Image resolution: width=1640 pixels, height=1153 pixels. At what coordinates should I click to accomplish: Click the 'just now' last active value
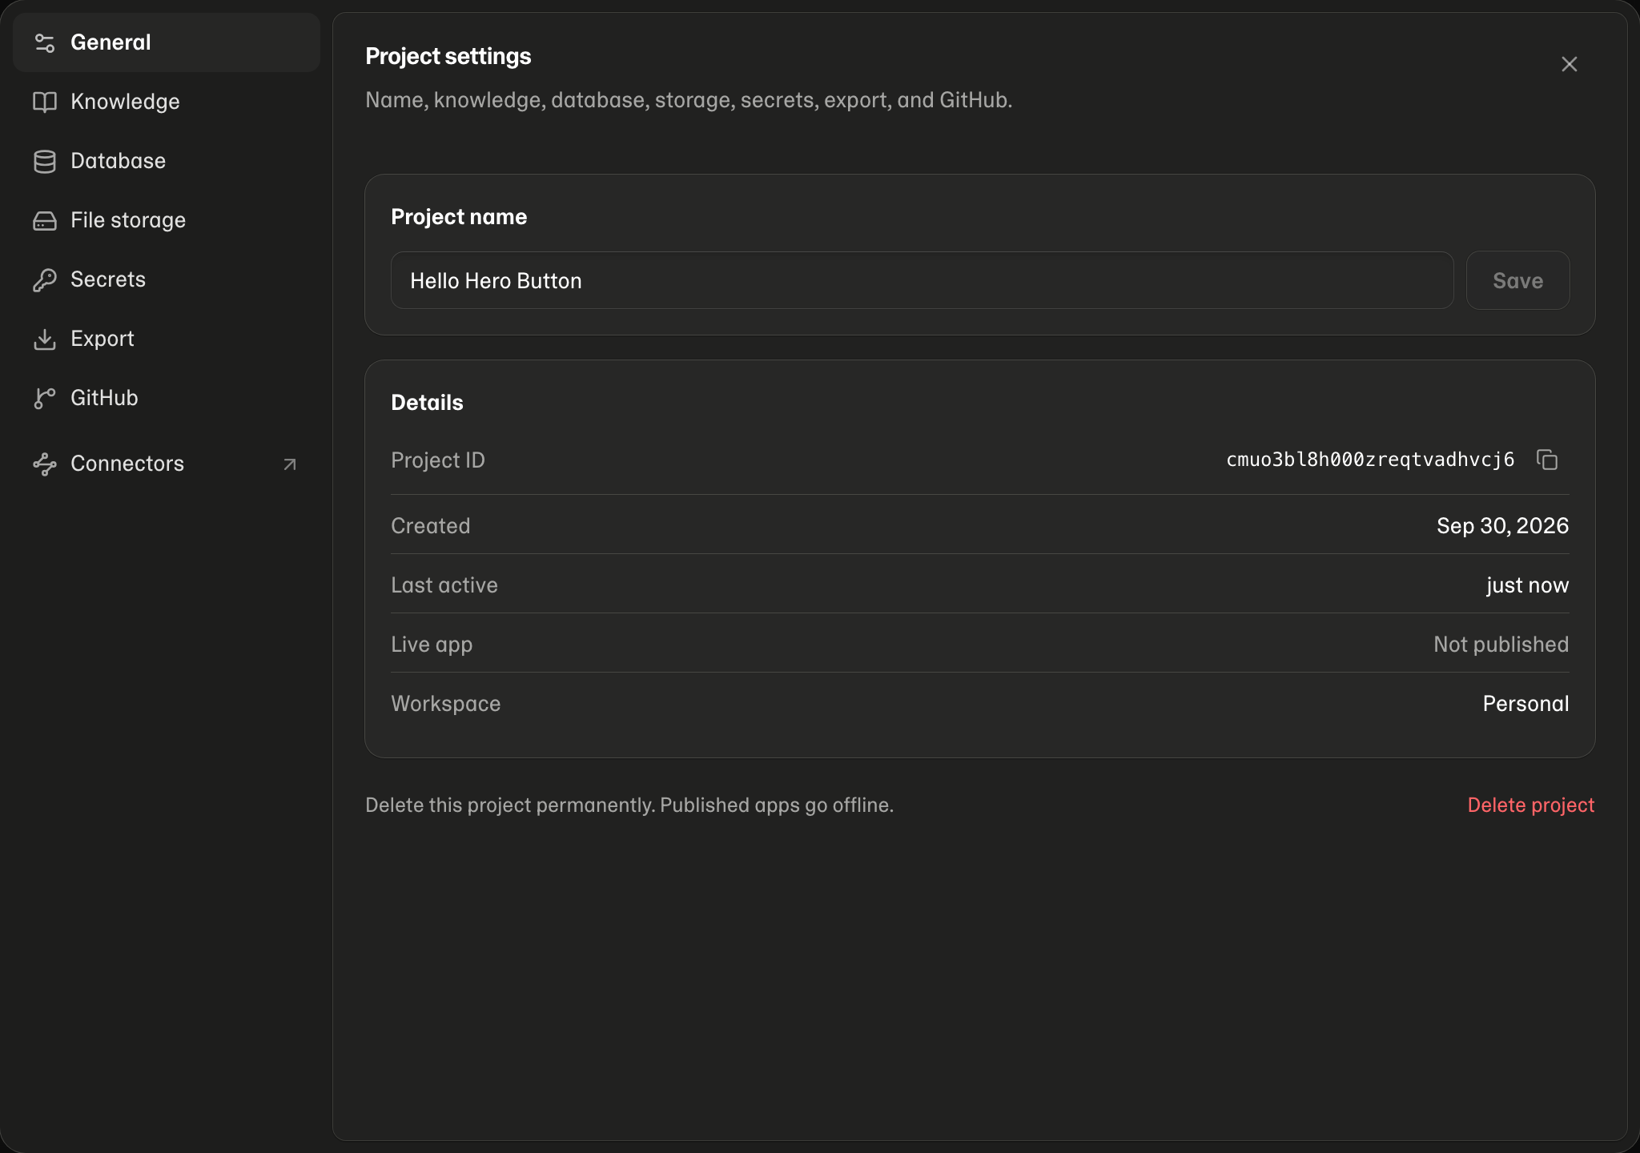1527,585
